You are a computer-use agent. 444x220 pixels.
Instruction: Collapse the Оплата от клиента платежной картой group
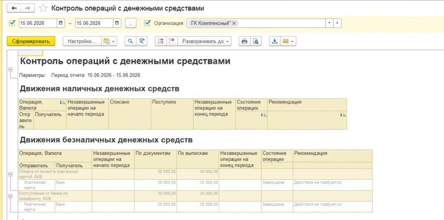[10, 175]
